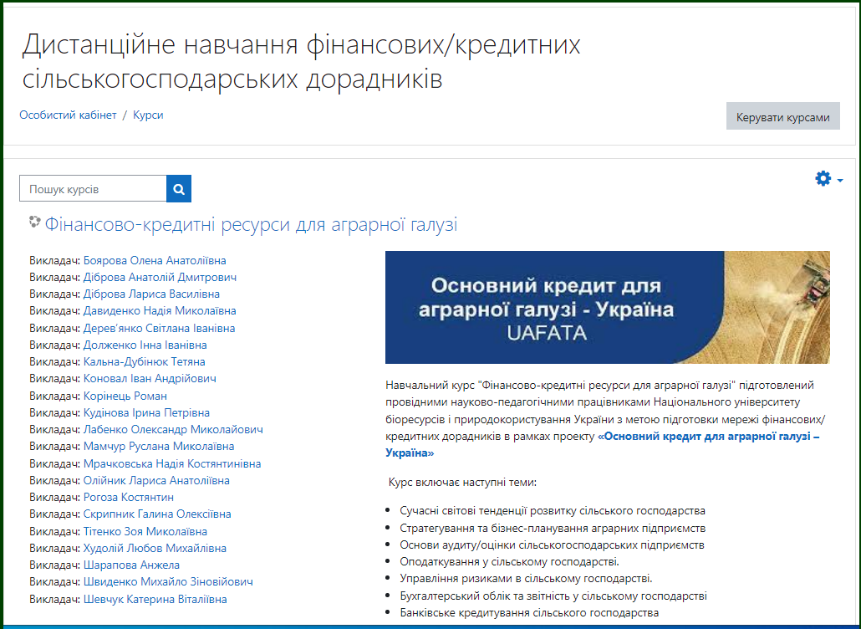
Task: Open the Особистий кабінет breadcrumb link
Action: point(68,115)
